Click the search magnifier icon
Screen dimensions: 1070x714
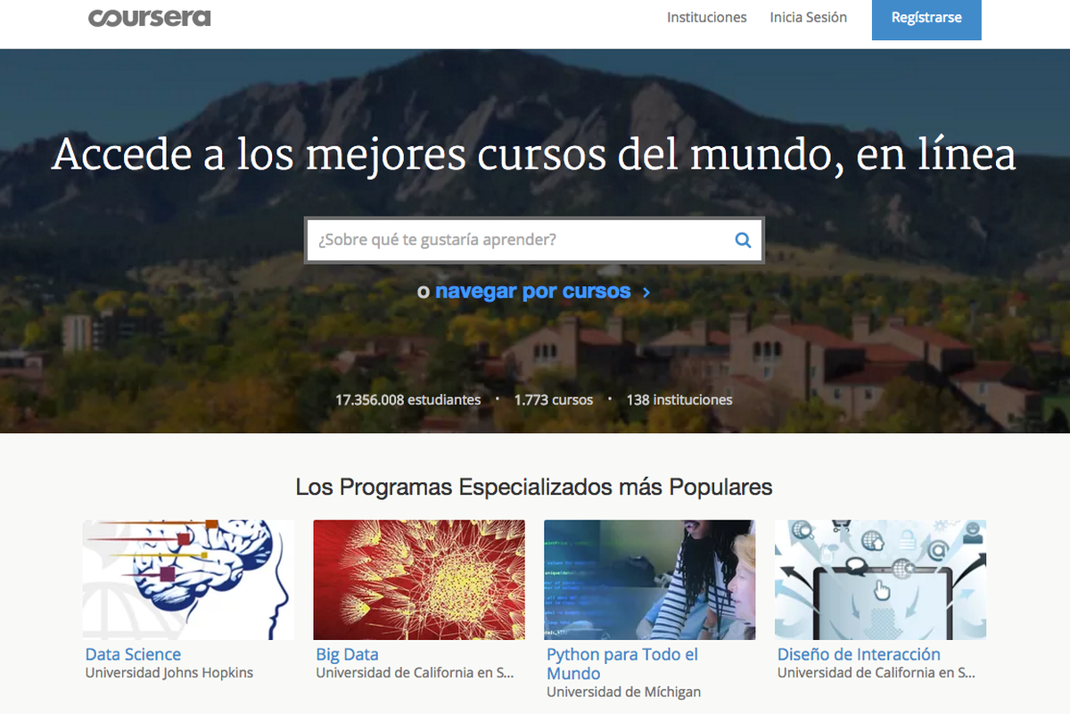point(743,240)
